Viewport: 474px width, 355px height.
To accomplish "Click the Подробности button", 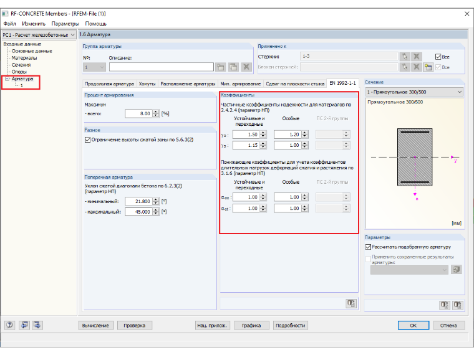I will [x=290, y=325].
